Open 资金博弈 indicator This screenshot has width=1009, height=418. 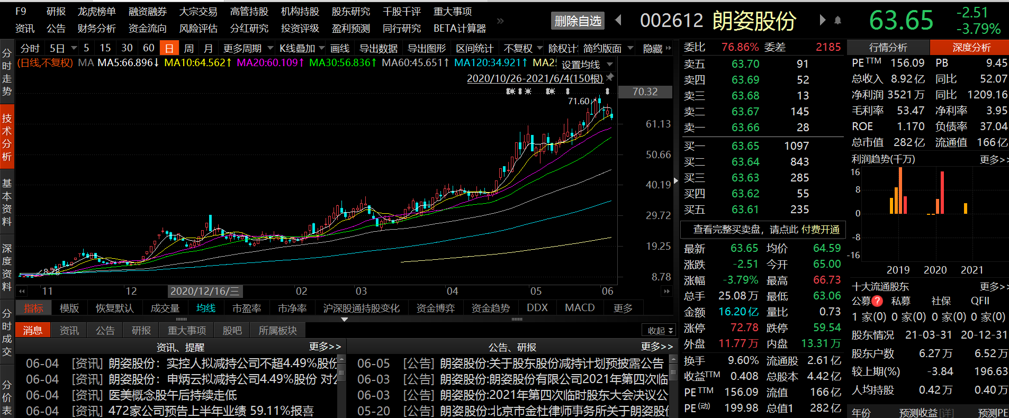click(435, 308)
